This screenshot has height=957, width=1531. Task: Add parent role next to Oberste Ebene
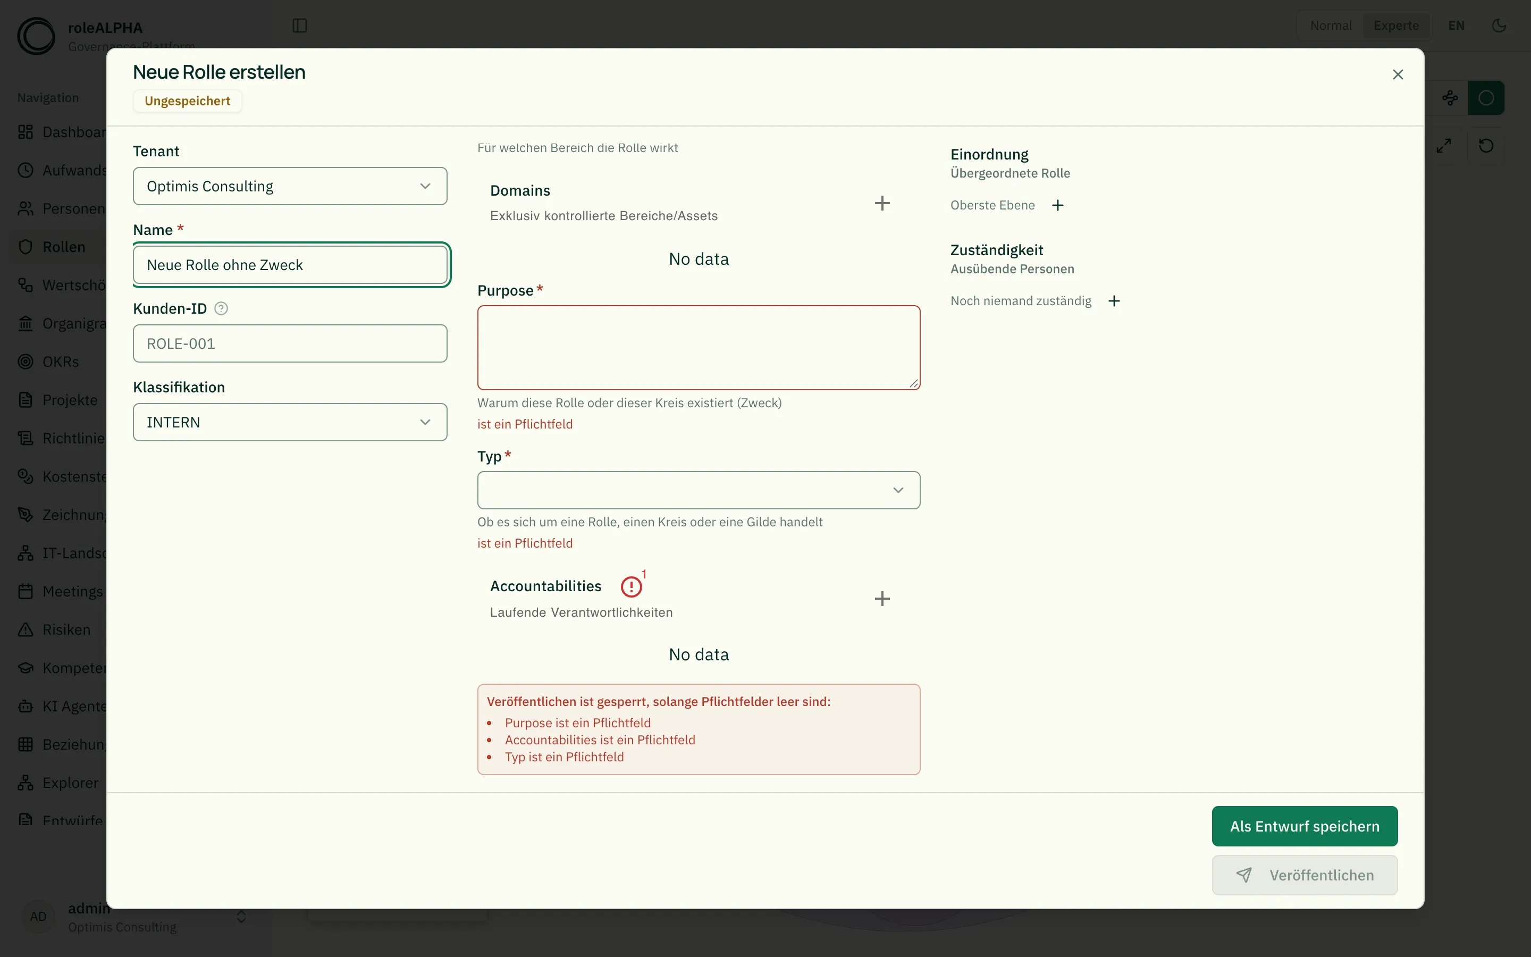coord(1058,205)
